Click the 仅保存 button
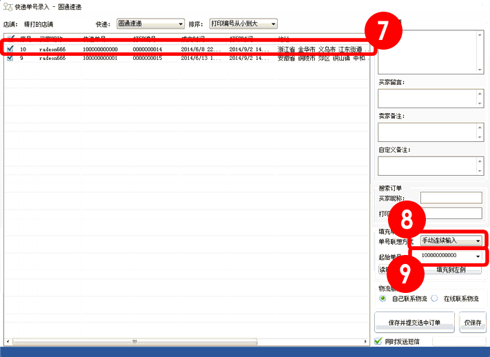This screenshot has width=490, height=357. pos(472,323)
